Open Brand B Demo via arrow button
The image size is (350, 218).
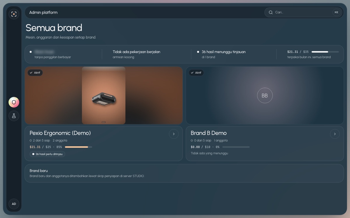pos(335,134)
